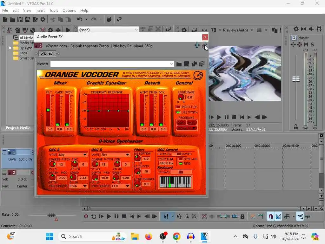Screen dimensions: 325x244
Task: Click the Loop Playback icon in transport bar
Action: pyautogui.click(x=94, y=216)
